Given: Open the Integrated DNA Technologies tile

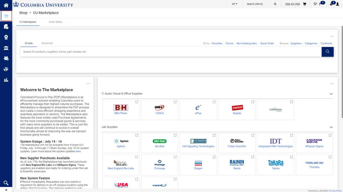Looking at the screenshot, I should 276,143.
